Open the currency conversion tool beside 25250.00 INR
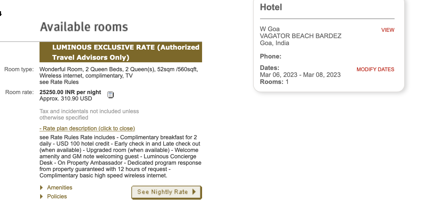Image resolution: width=429 pixels, height=206 pixels. [x=110, y=94]
